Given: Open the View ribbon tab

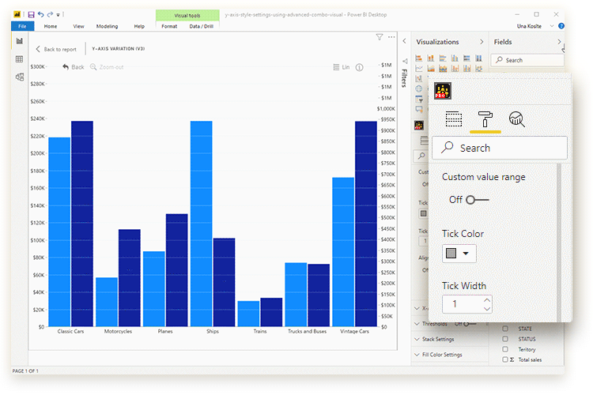Looking at the screenshot, I should point(78,26).
